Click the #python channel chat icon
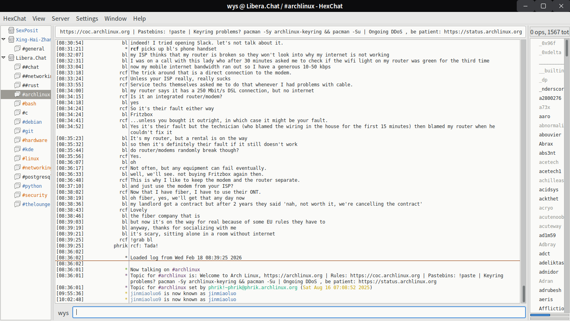 point(17,186)
